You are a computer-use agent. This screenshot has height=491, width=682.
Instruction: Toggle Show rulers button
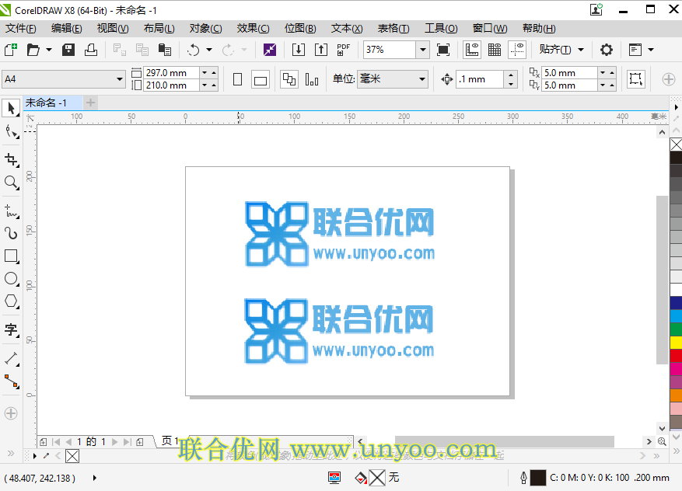point(472,50)
